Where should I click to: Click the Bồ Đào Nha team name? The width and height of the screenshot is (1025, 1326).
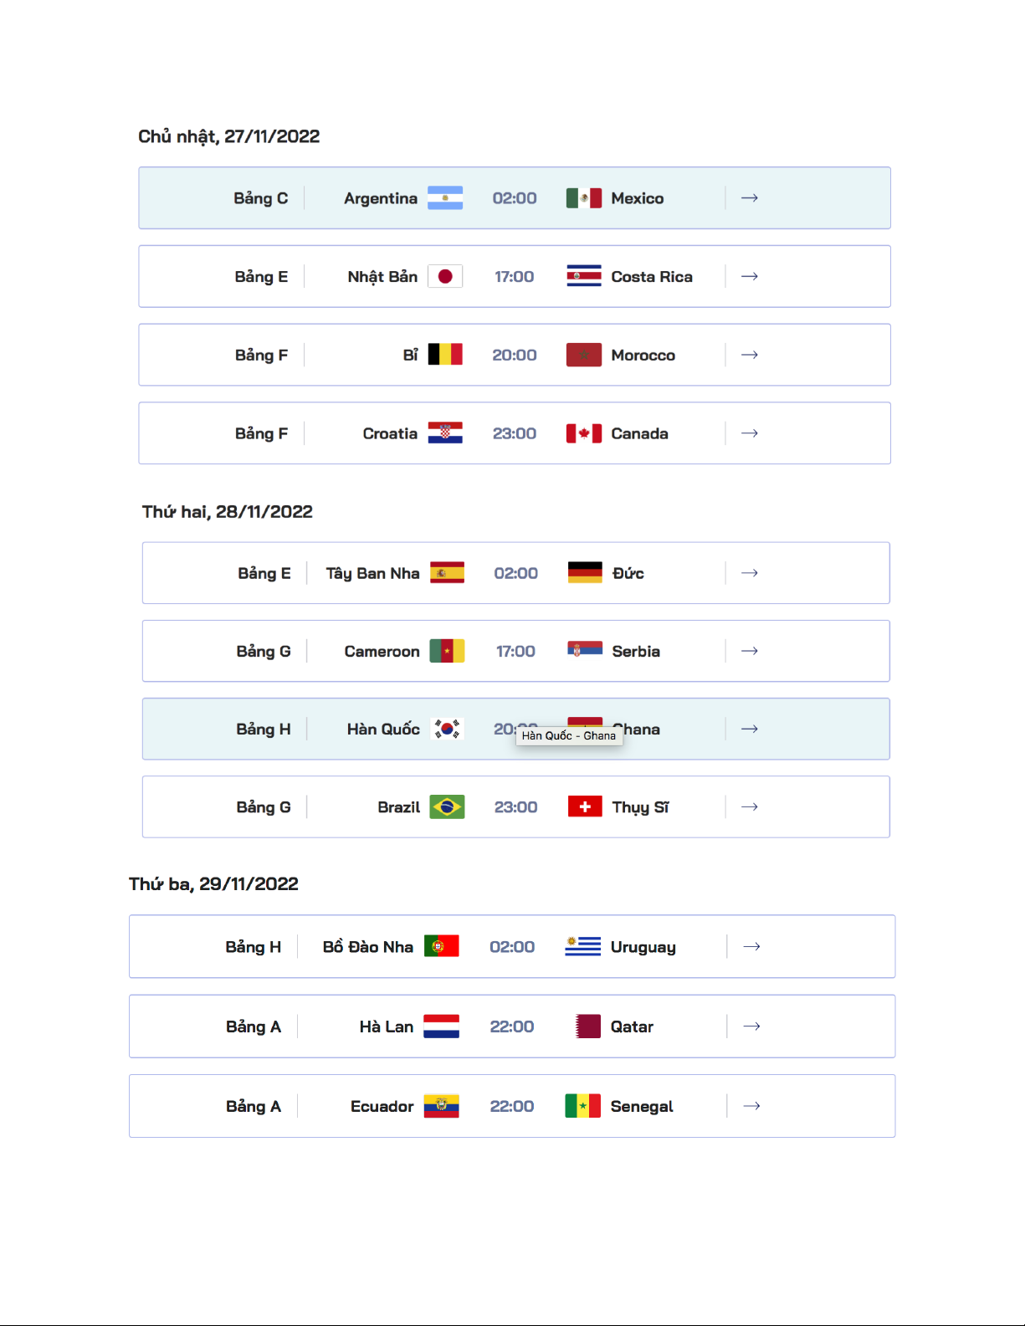(x=368, y=947)
